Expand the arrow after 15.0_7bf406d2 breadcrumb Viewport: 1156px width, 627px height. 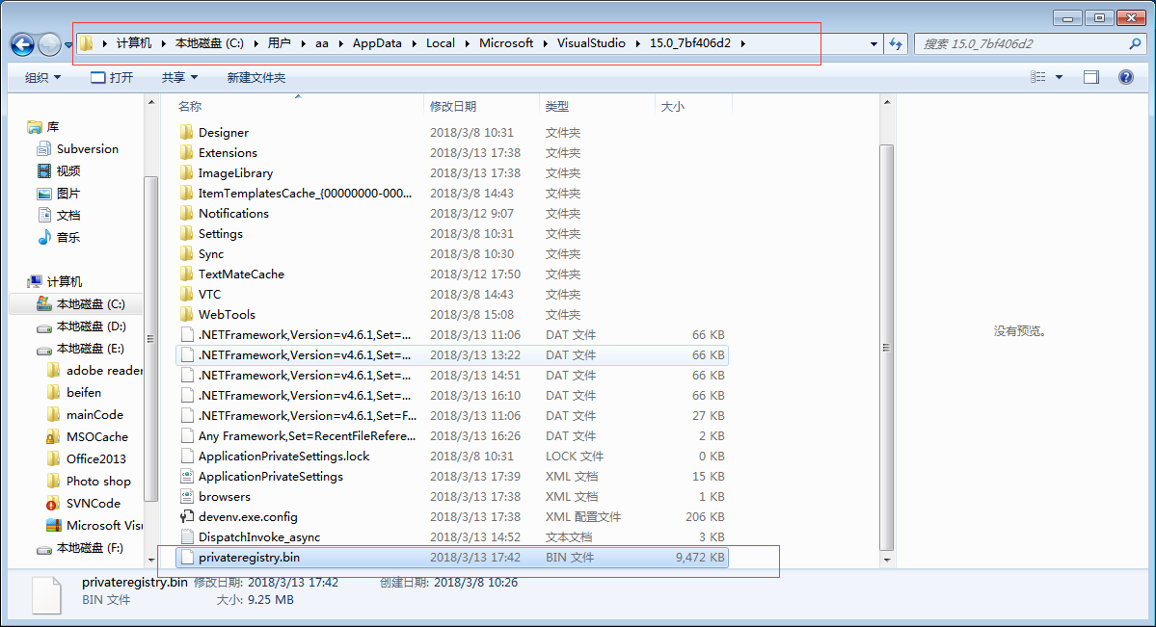(x=743, y=43)
